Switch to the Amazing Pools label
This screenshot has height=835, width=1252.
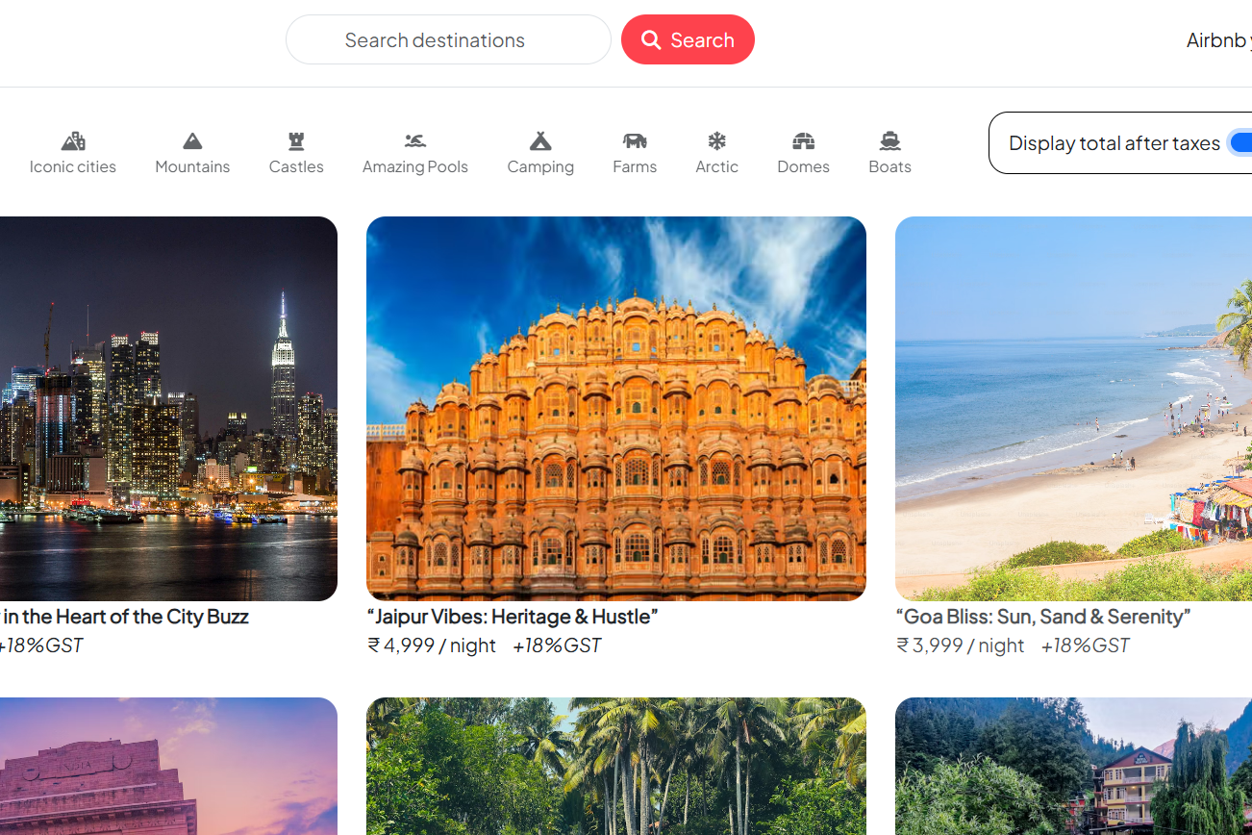click(415, 166)
